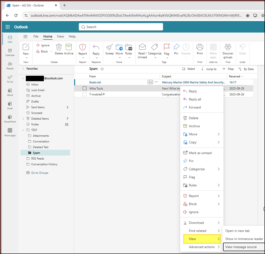This screenshot has height=254, width=265.
Task: Toggle the navigation pane hamburger icon
Action: click(25, 36)
